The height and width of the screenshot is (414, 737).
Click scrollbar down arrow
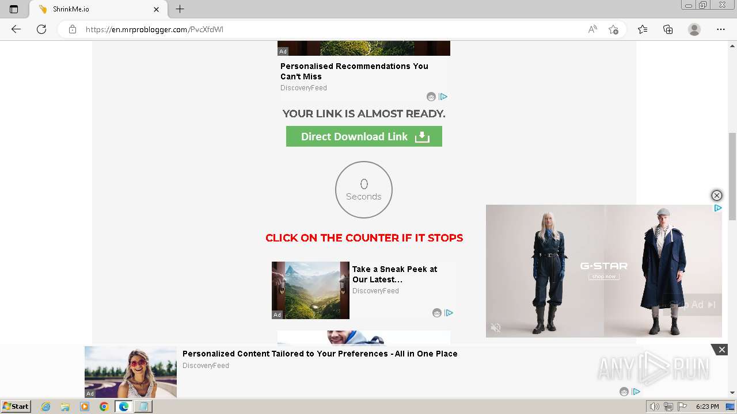(732, 393)
